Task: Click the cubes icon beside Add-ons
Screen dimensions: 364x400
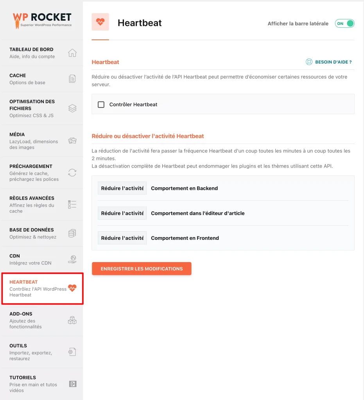Action: [72, 320]
